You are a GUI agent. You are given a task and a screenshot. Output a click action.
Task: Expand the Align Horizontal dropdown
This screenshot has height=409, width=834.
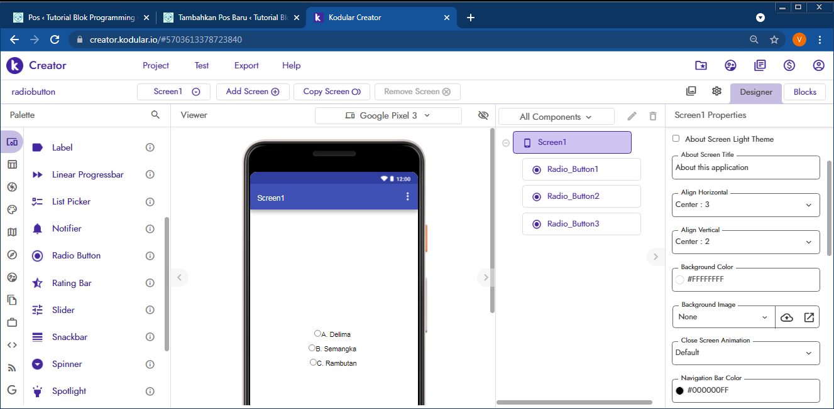[745, 205]
